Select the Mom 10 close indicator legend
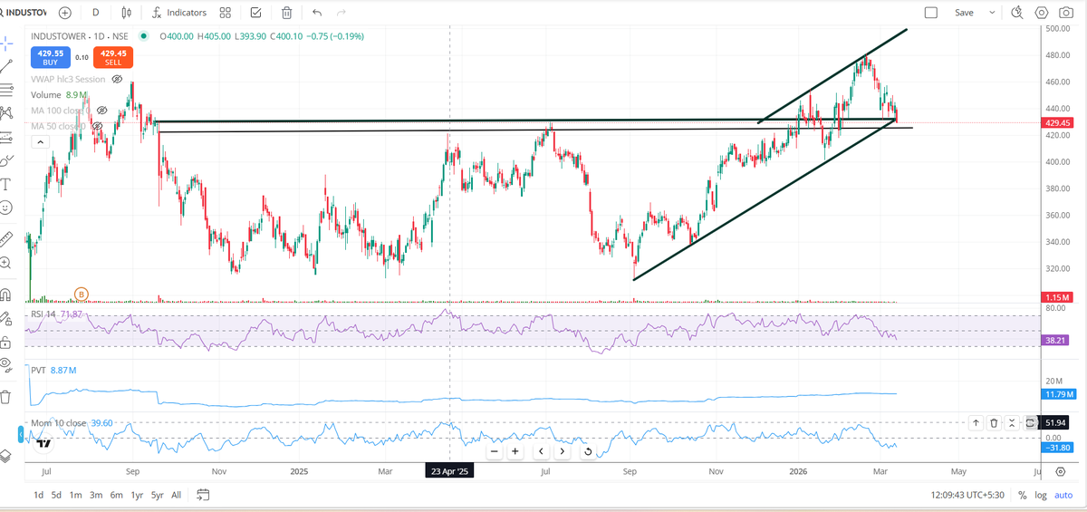This screenshot has width=1087, height=512. (71, 422)
